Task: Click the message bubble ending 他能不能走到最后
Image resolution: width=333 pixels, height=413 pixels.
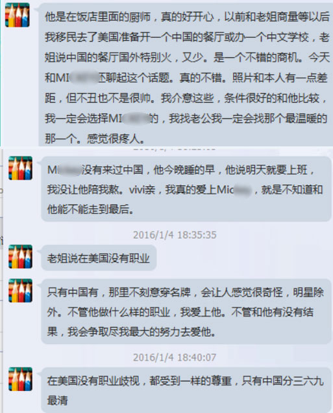Action: [186, 189]
